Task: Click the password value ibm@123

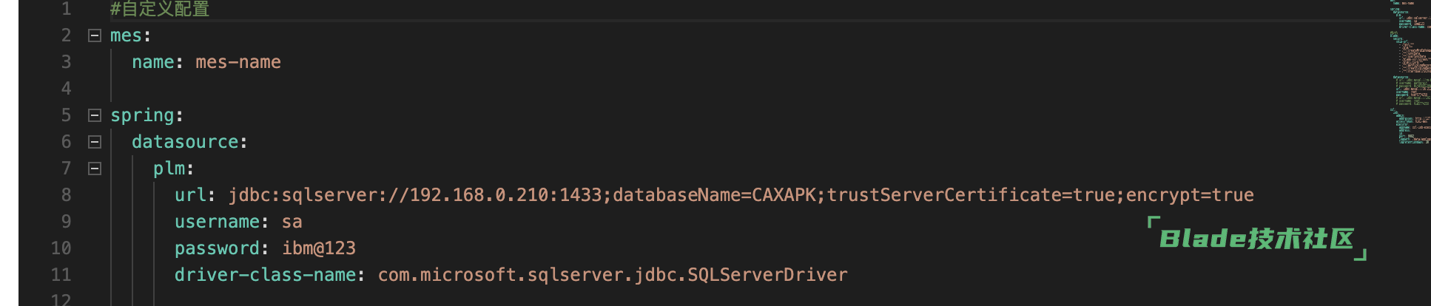Action: 318,248
